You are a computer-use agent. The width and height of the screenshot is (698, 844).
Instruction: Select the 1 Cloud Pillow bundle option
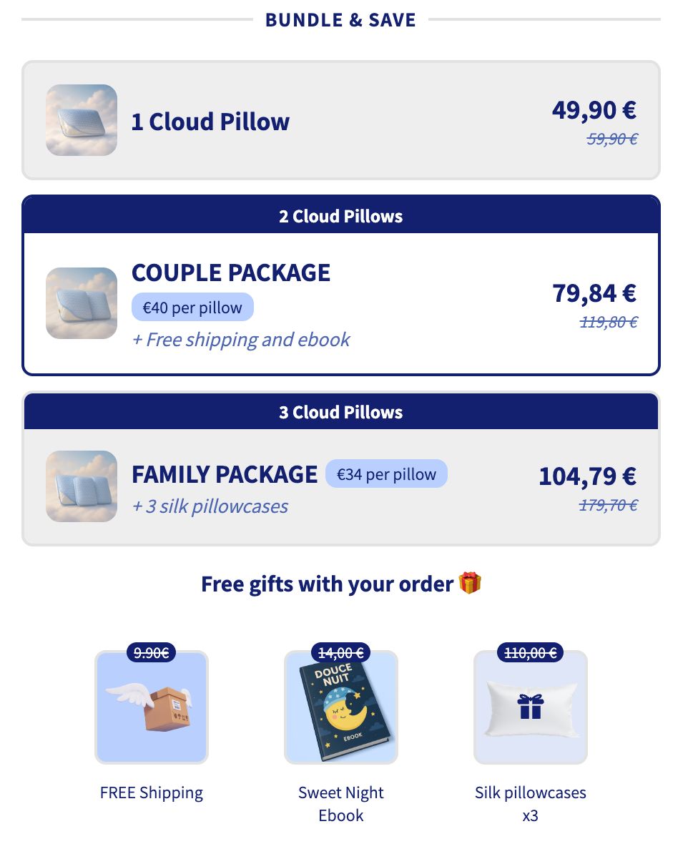pos(341,119)
